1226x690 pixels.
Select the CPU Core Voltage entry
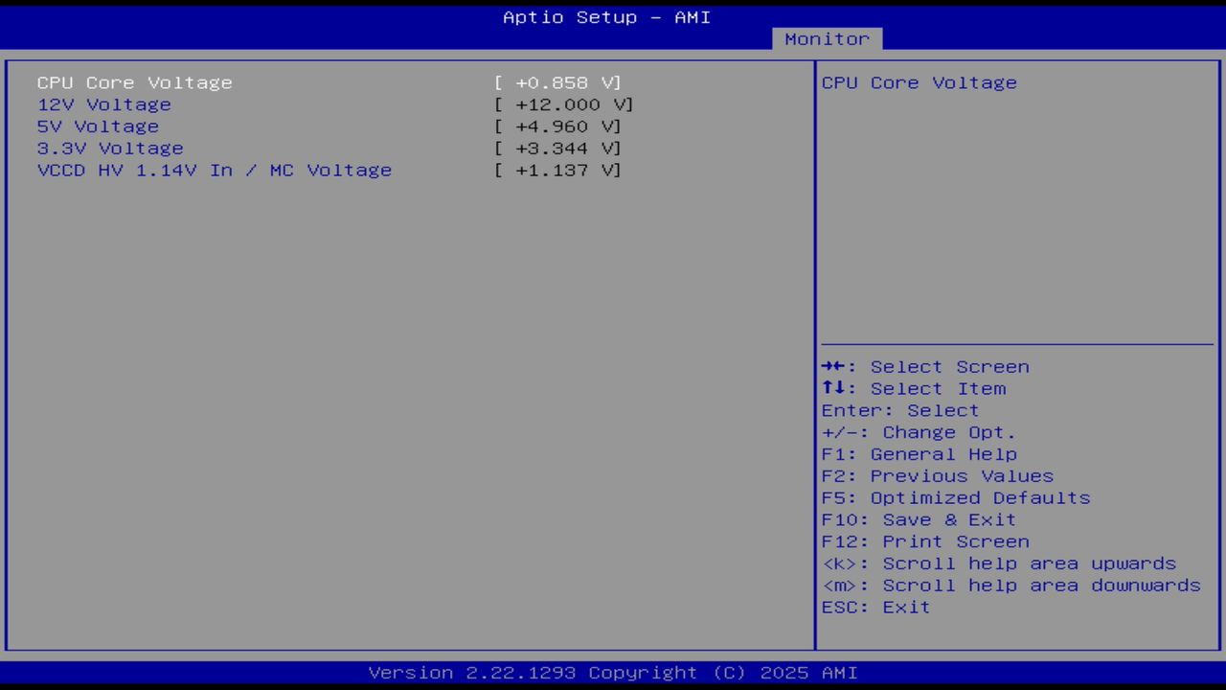(134, 82)
